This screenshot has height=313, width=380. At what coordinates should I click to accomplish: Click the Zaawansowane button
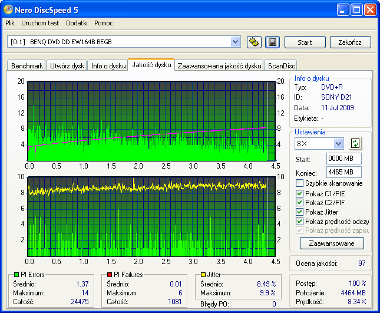pyautogui.click(x=332, y=243)
